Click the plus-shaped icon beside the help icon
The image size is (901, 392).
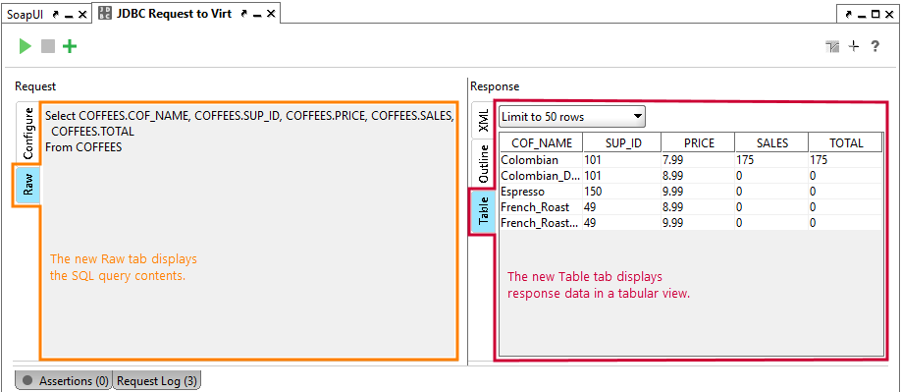coord(854,46)
